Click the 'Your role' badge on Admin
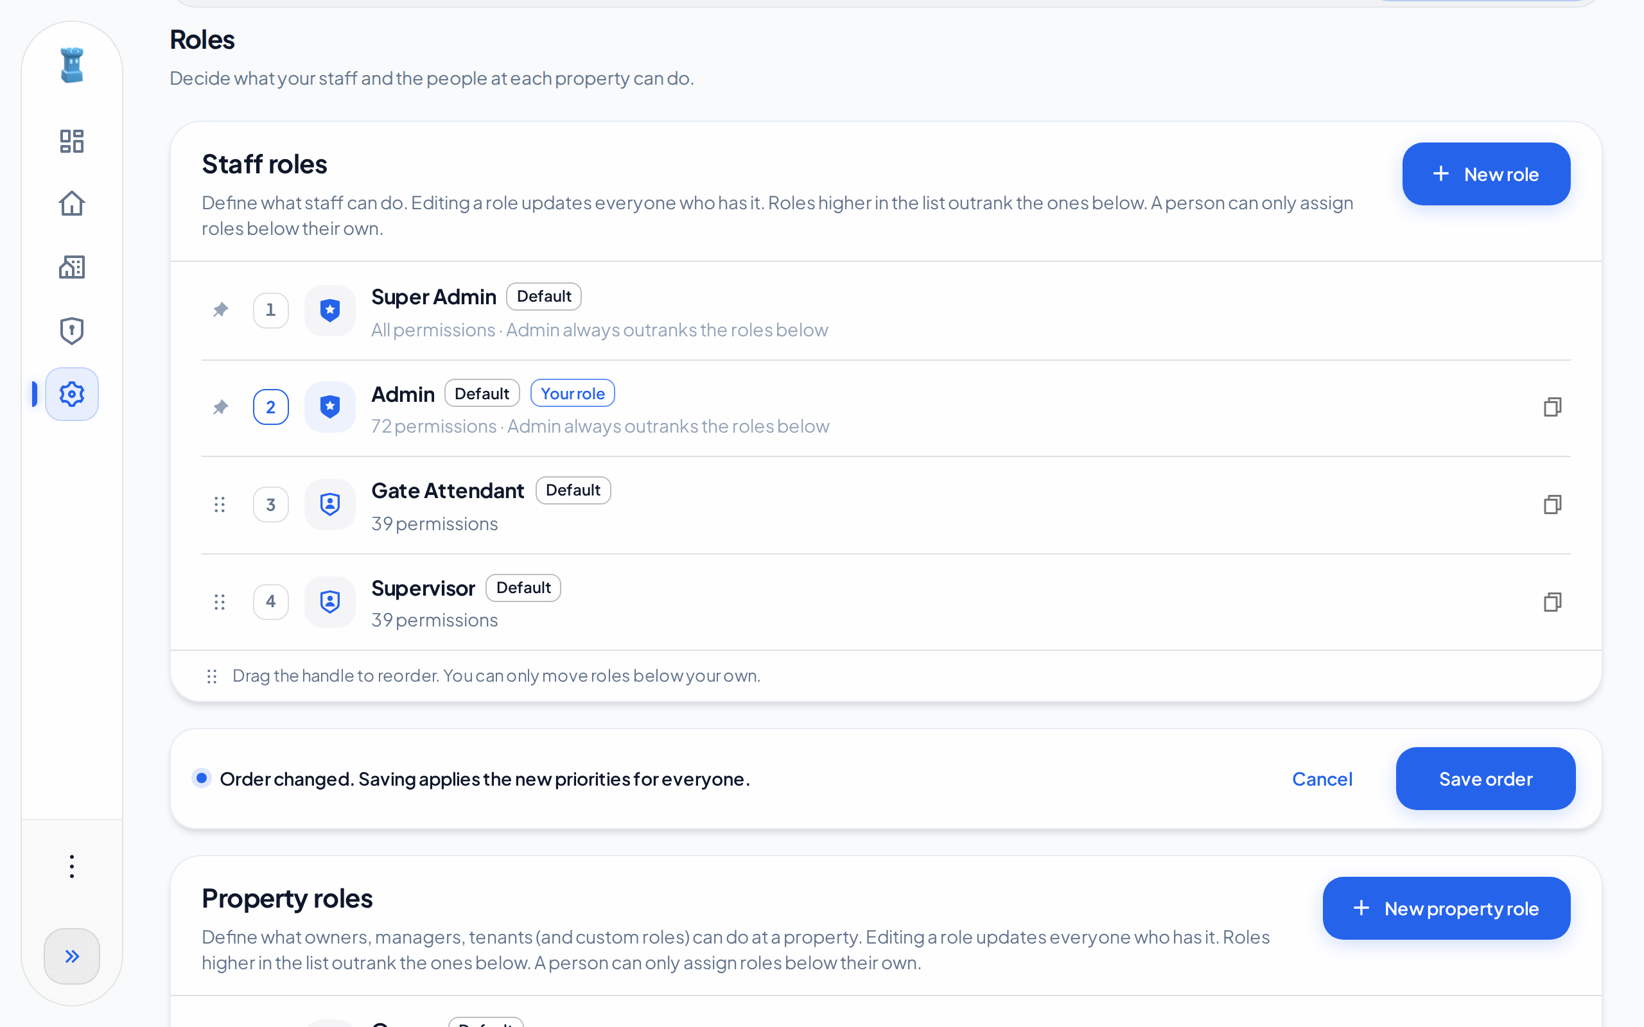 tap(573, 393)
